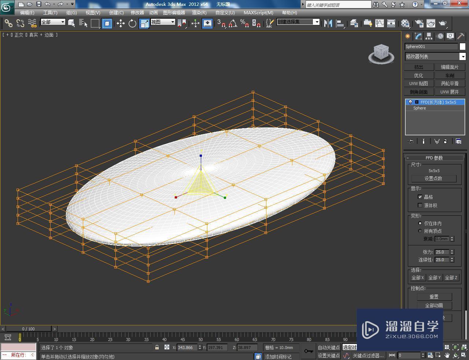Image resolution: width=469 pixels, height=360 pixels.
Task: Click the 挤出 button
Action: [418, 67]
